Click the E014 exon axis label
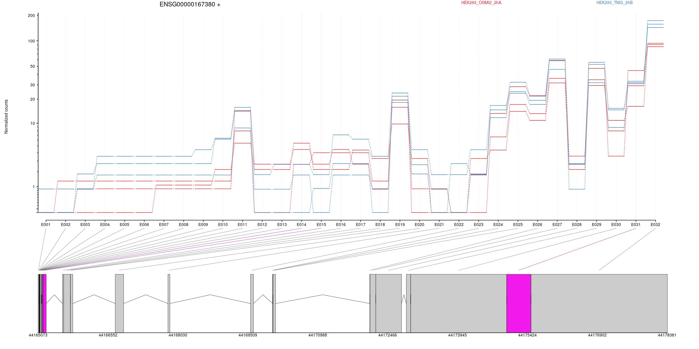Image resolution: width=699 pixels, height=349 pixels. 301,225
